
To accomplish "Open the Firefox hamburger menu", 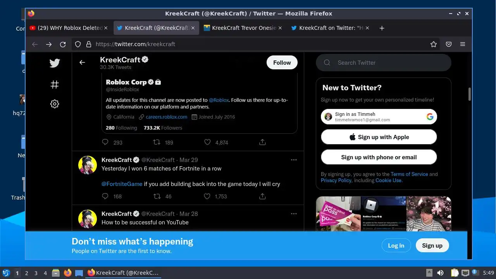I will click(x=463, y=44).
